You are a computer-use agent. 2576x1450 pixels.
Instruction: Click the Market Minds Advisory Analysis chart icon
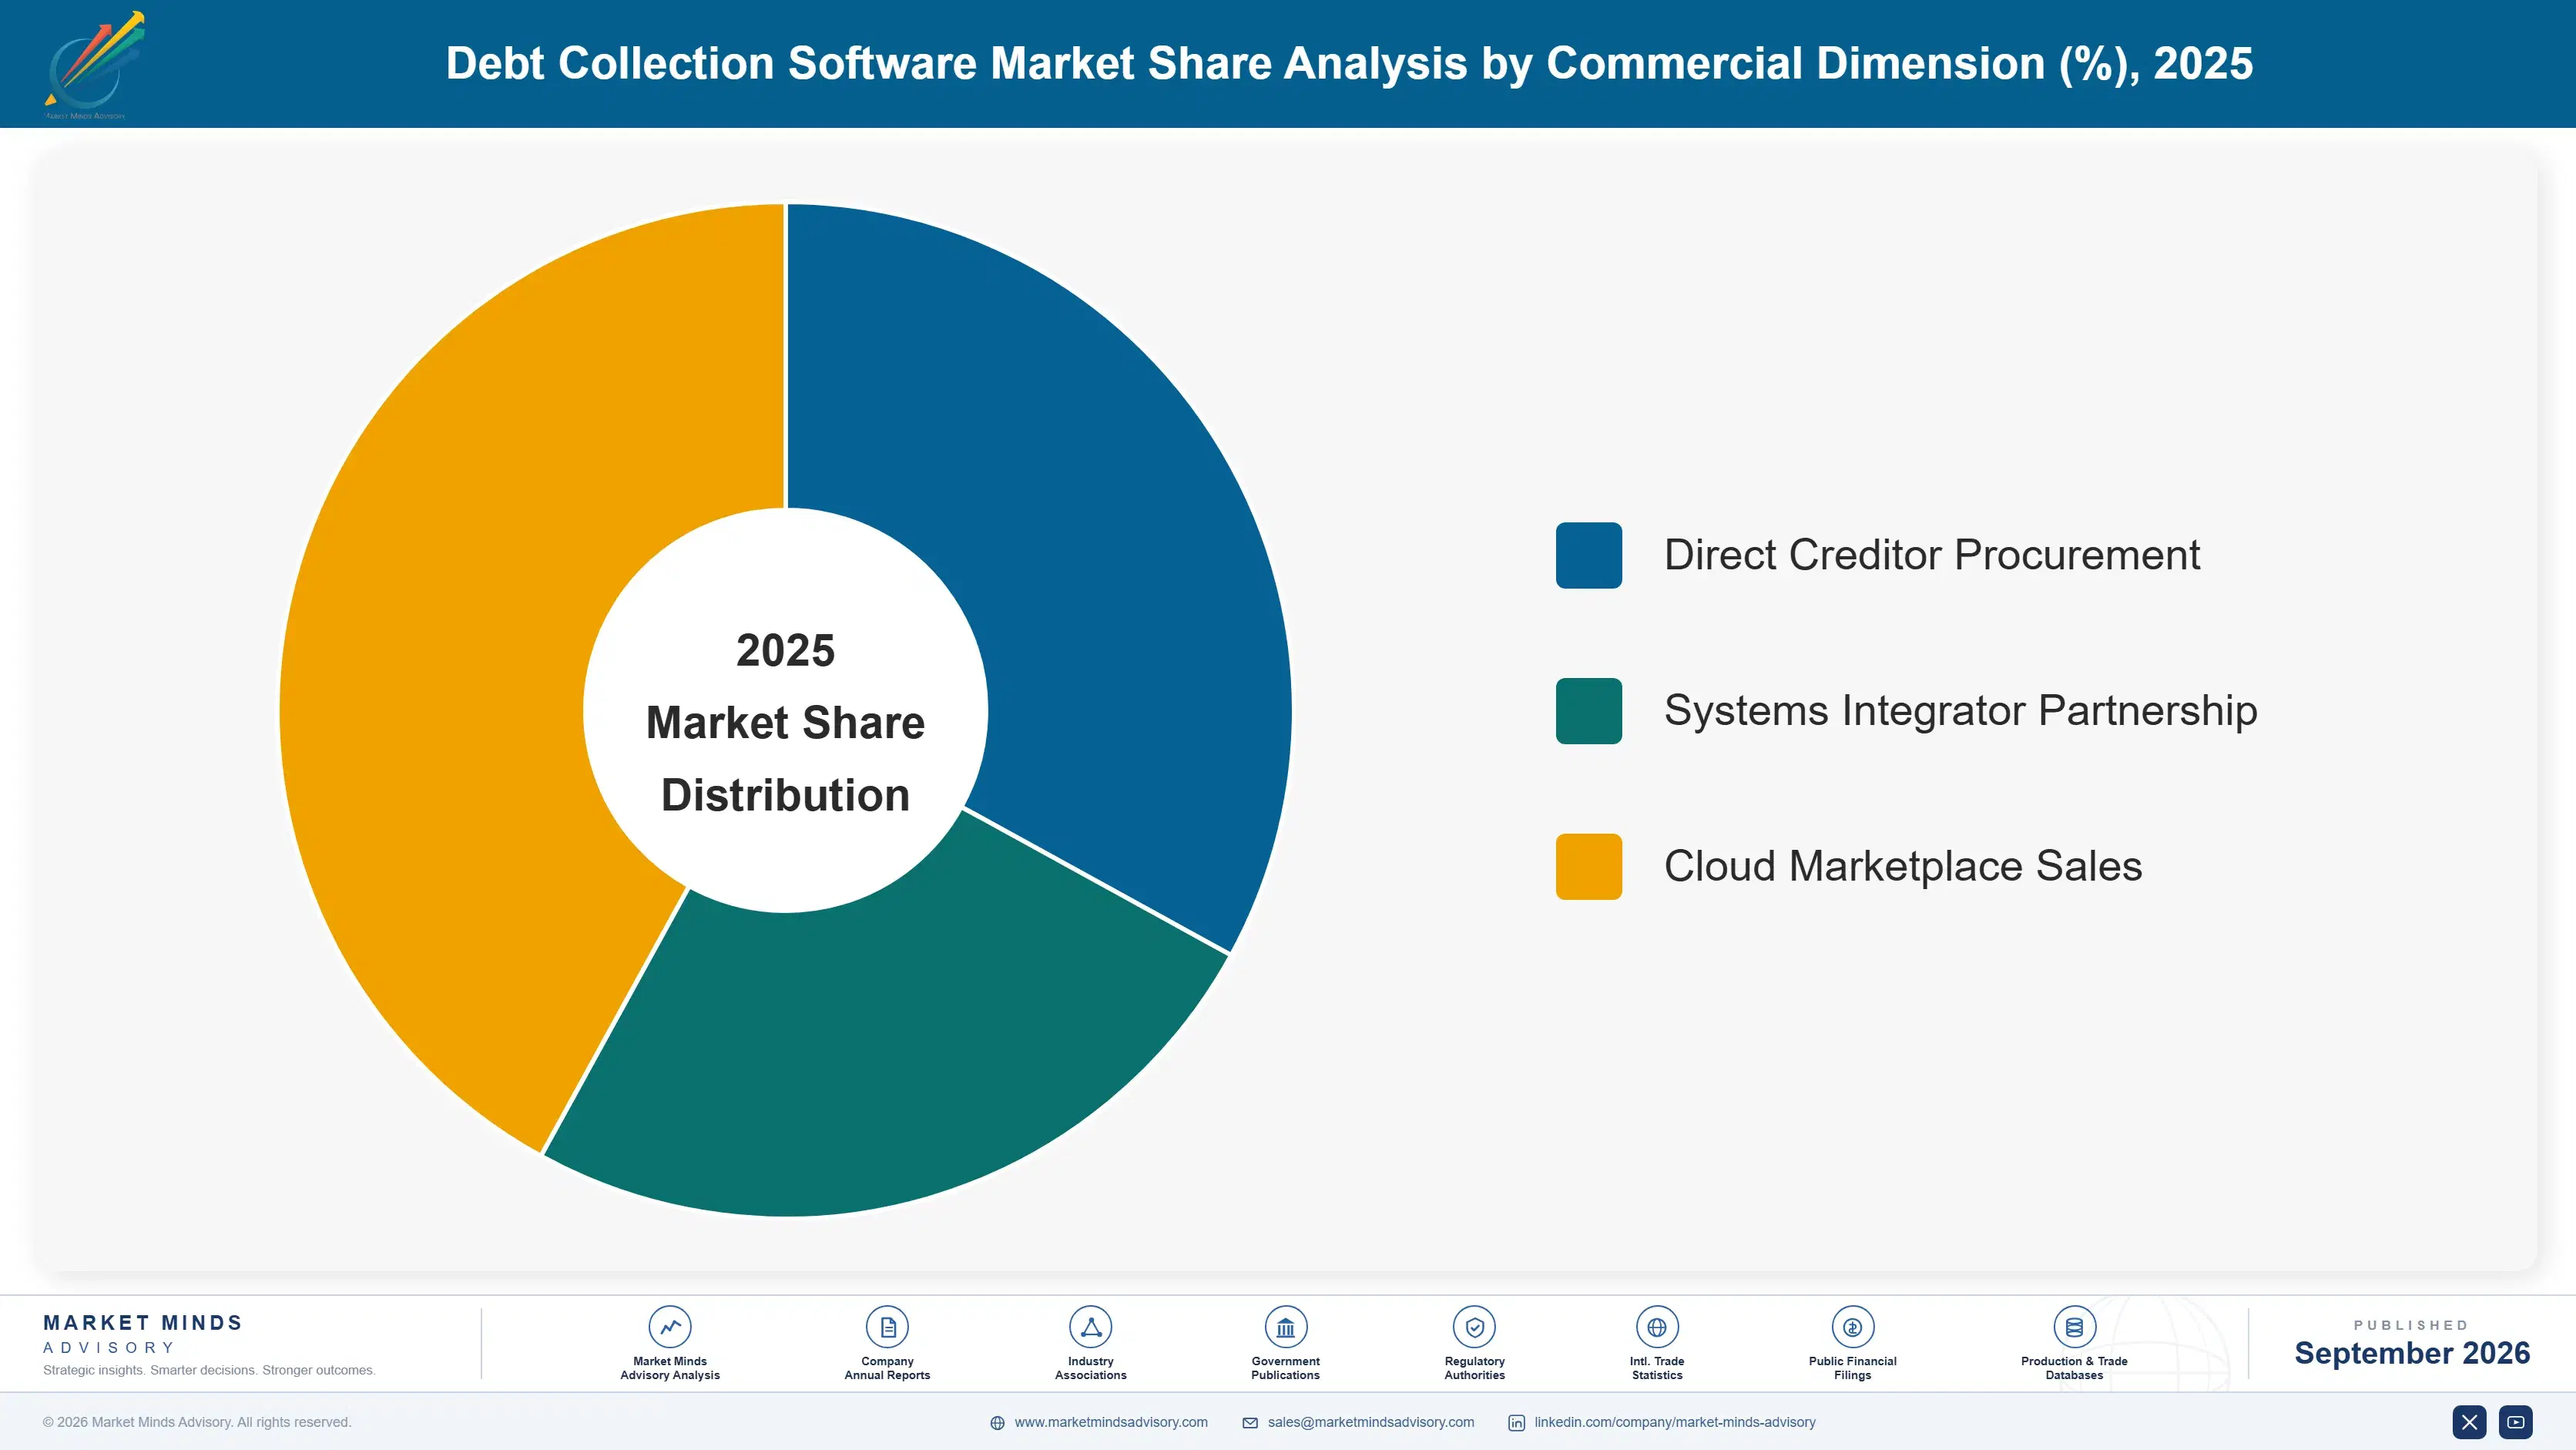pos(670,1327)
